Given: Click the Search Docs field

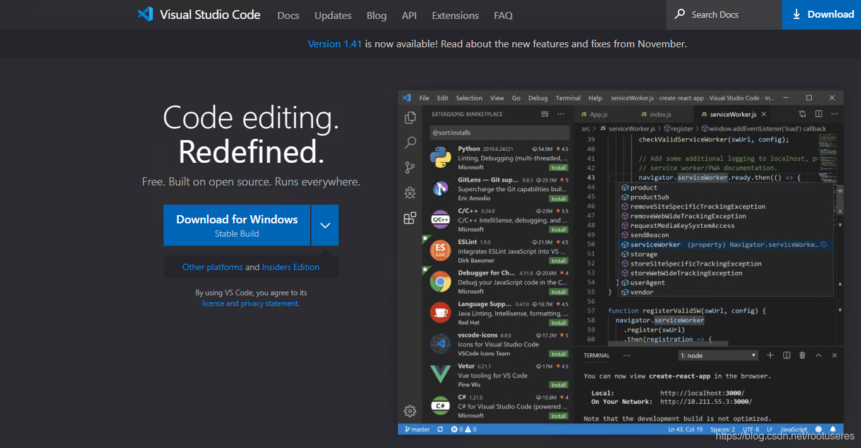Looking at the screenshot, I should [724, 15].
